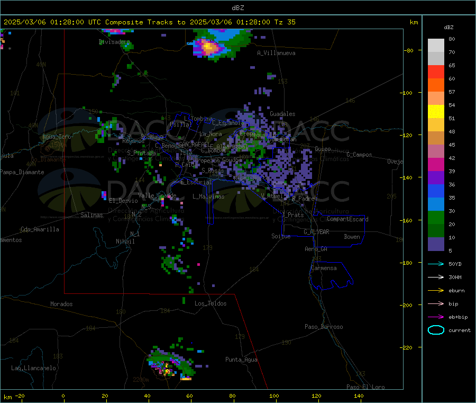Viewport: 476px width, 403px height.
Task: Click the L_Malvinas map label
Action: click(208, 196)
